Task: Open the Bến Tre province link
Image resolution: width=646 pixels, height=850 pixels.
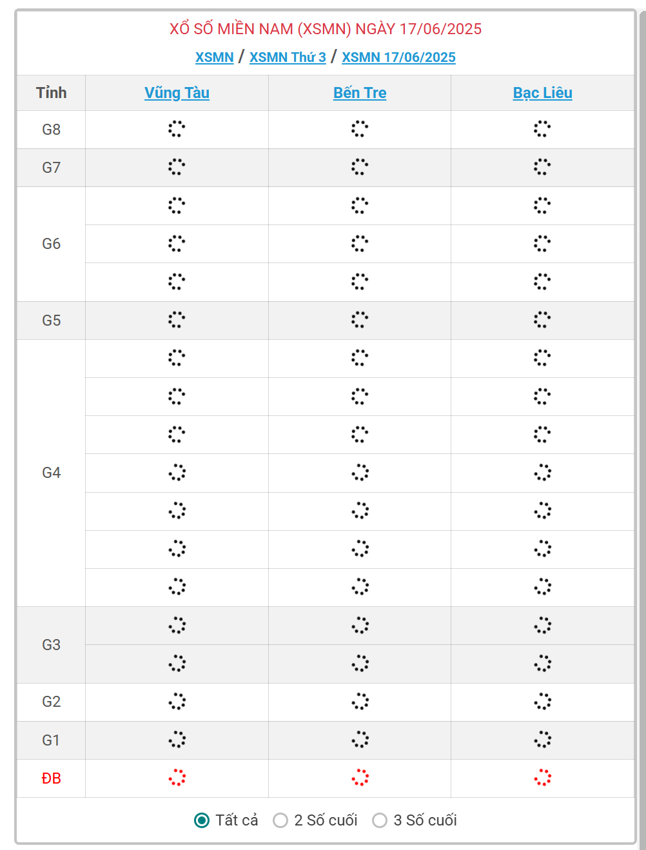Action: (360, 93)
